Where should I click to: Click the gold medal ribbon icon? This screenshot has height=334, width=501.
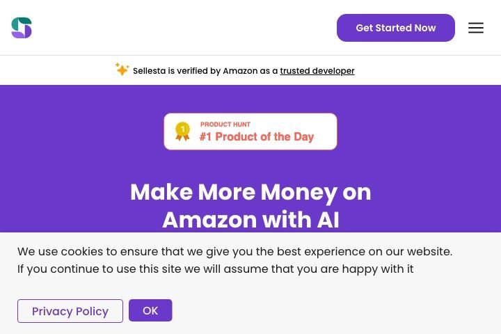coord(183,132)
